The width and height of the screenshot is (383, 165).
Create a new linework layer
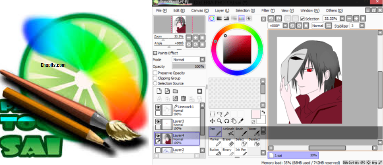pyautogui.click(x=167, y=91)
